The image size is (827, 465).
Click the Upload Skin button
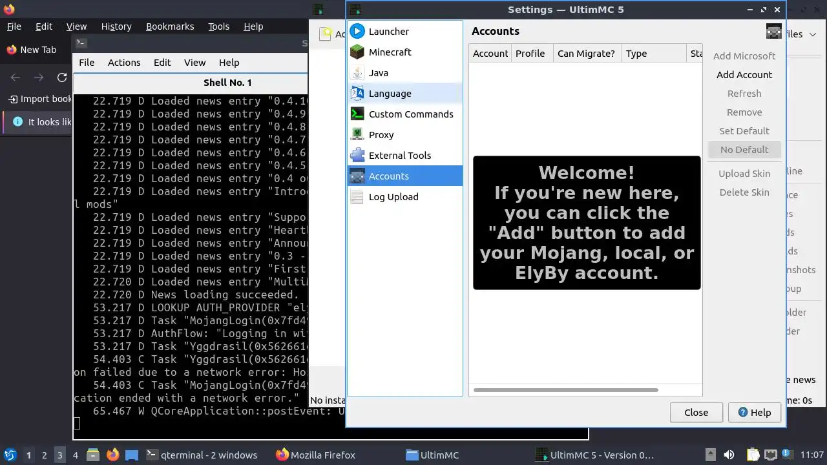(744, 173)
